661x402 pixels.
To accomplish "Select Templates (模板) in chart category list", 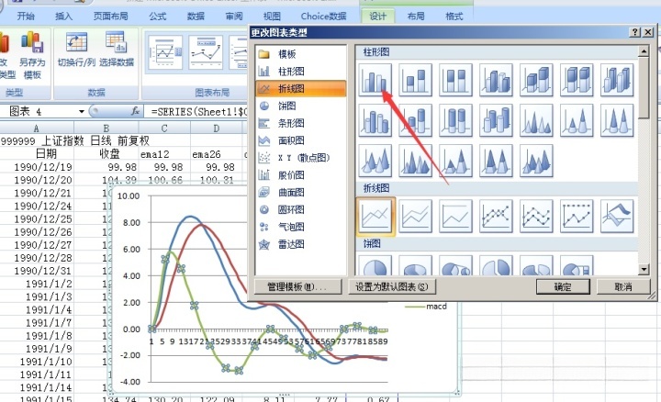I will point(301,54).
